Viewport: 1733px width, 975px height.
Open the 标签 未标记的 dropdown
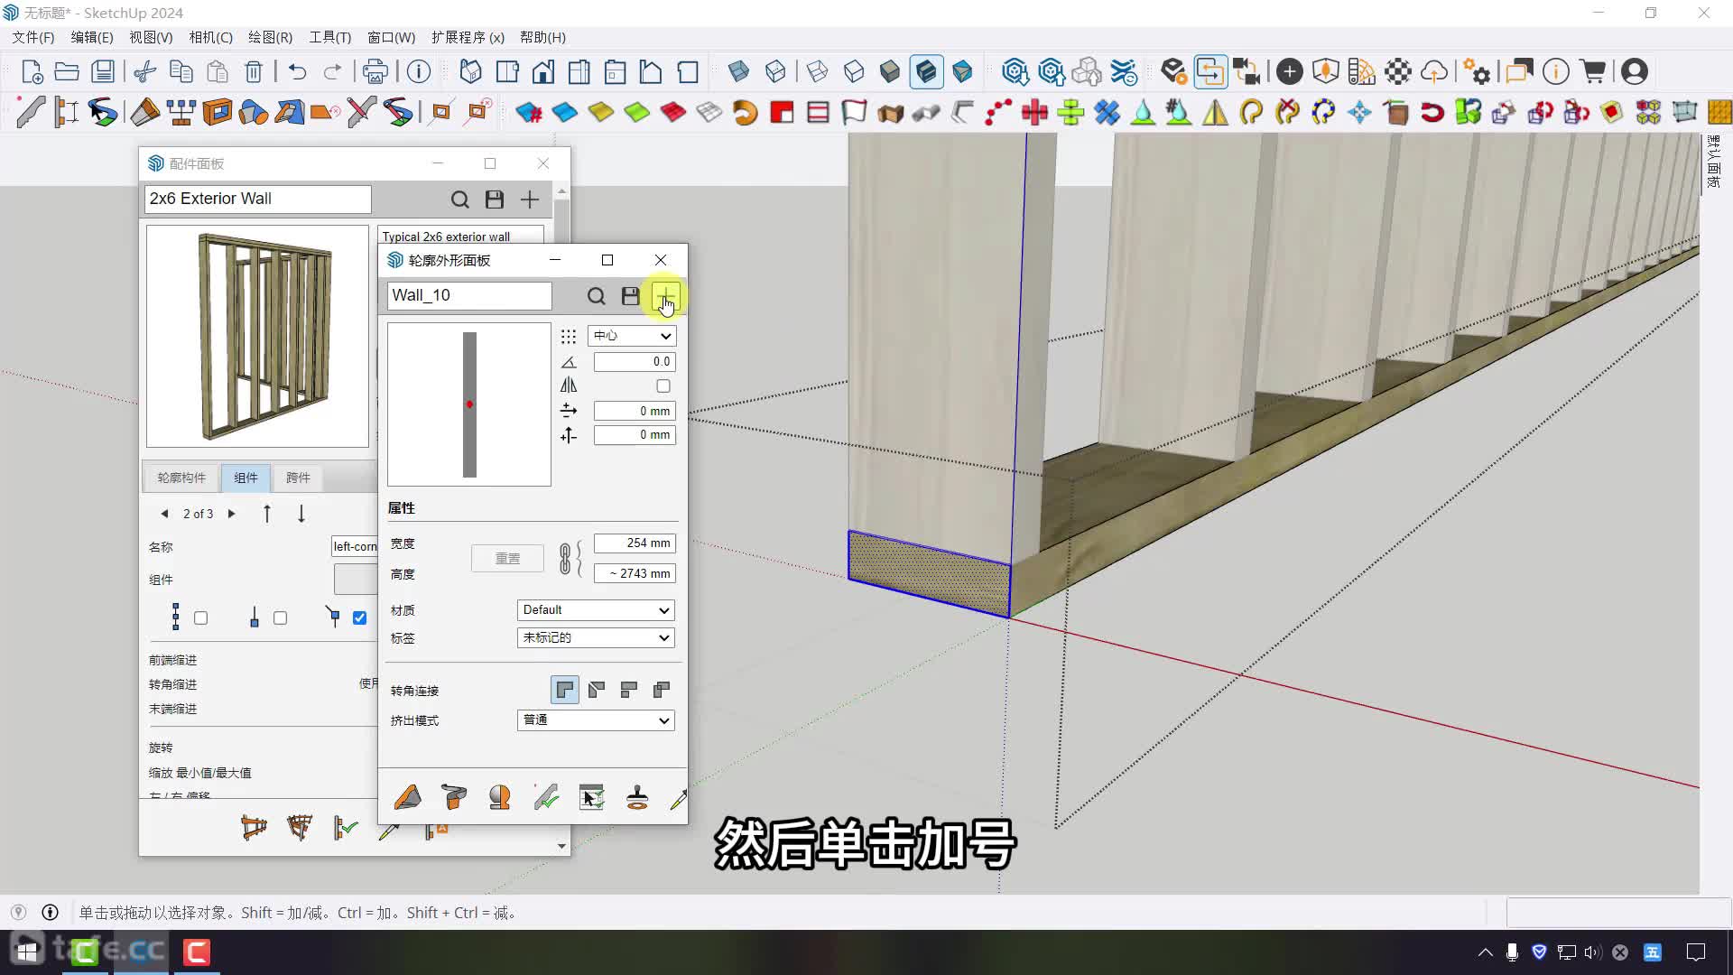[596, 638]
